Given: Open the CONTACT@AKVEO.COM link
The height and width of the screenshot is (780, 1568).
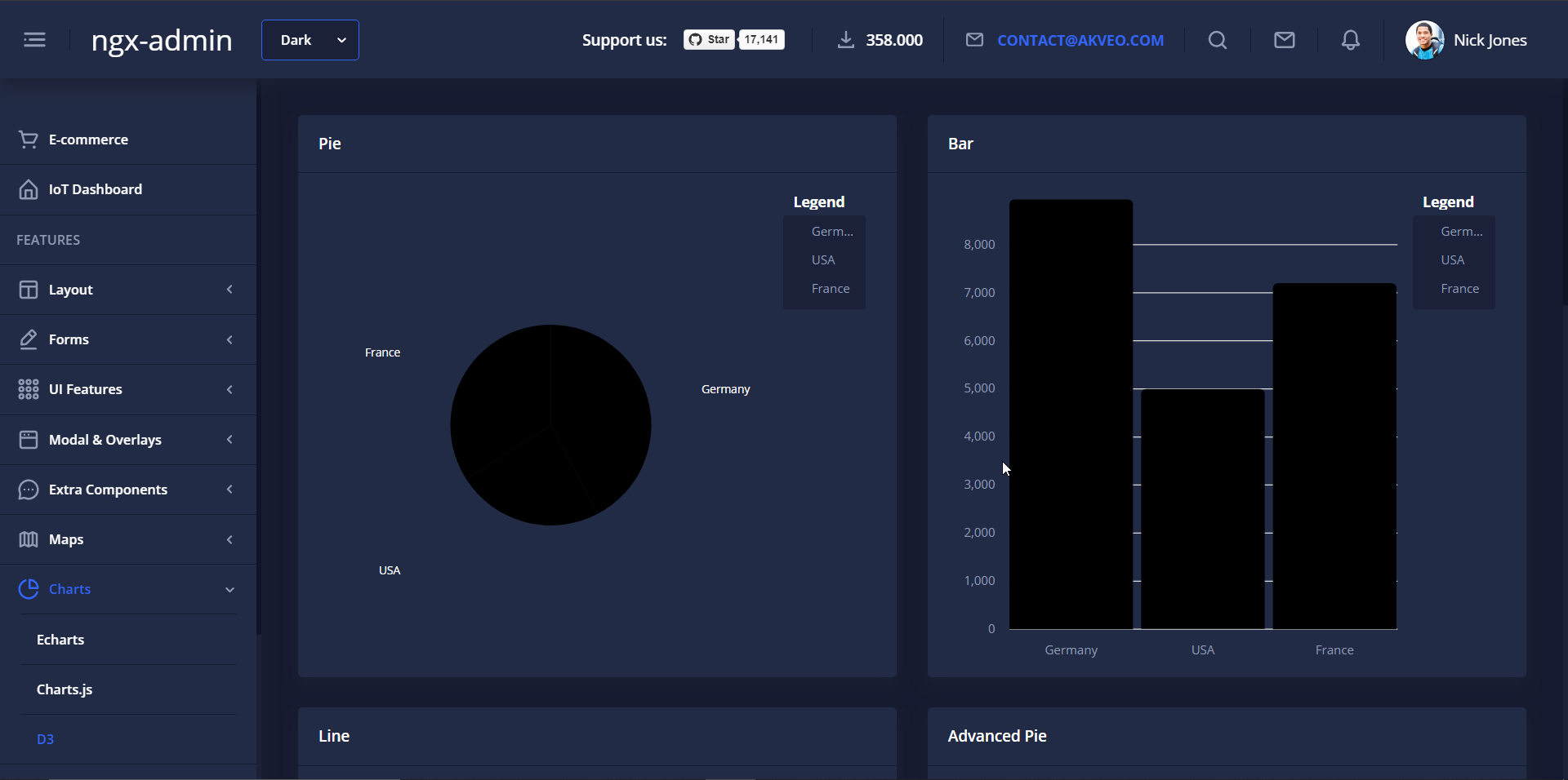Looking at the screenshot, I should [x=1080, y=40].
